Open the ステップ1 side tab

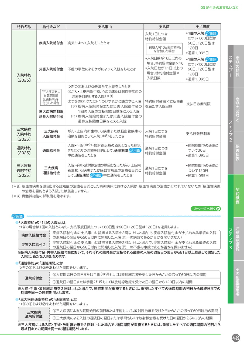pyautogui.click(x=231, y=66)
